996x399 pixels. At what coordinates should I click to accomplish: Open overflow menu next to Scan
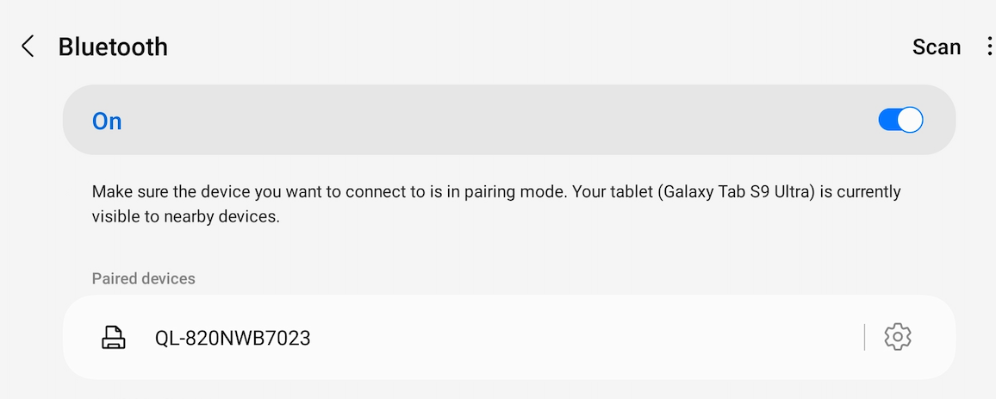click(x=989, y=47)
